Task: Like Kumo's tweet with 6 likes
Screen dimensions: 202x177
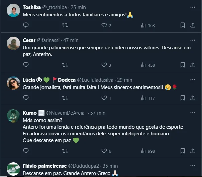Action: pos(104,151)
